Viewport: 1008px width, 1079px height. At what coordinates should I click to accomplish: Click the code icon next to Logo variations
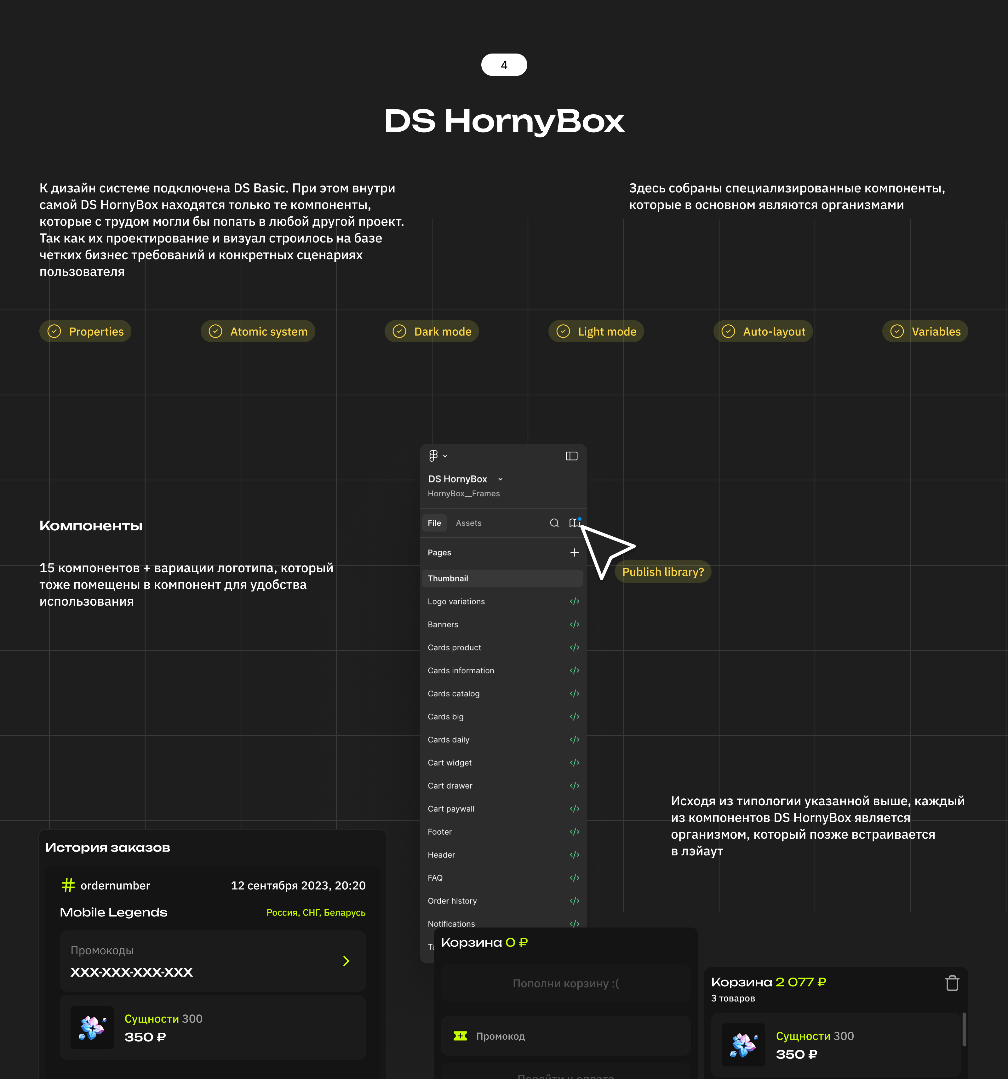[574, 601]
